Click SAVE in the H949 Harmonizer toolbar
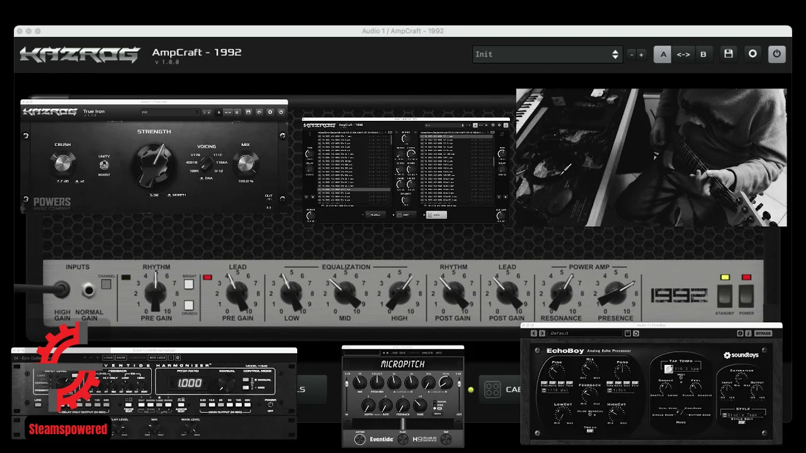This screenshot has height=453, width=806. [121, 357]
